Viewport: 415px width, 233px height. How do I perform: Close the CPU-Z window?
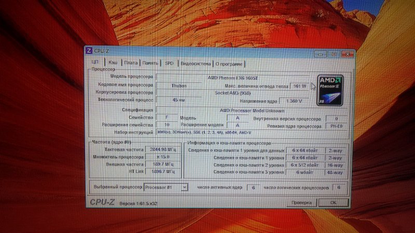click(346, 54)
